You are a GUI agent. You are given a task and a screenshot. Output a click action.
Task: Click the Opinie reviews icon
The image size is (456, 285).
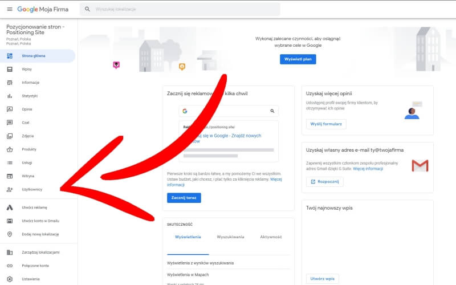point(10,109)
